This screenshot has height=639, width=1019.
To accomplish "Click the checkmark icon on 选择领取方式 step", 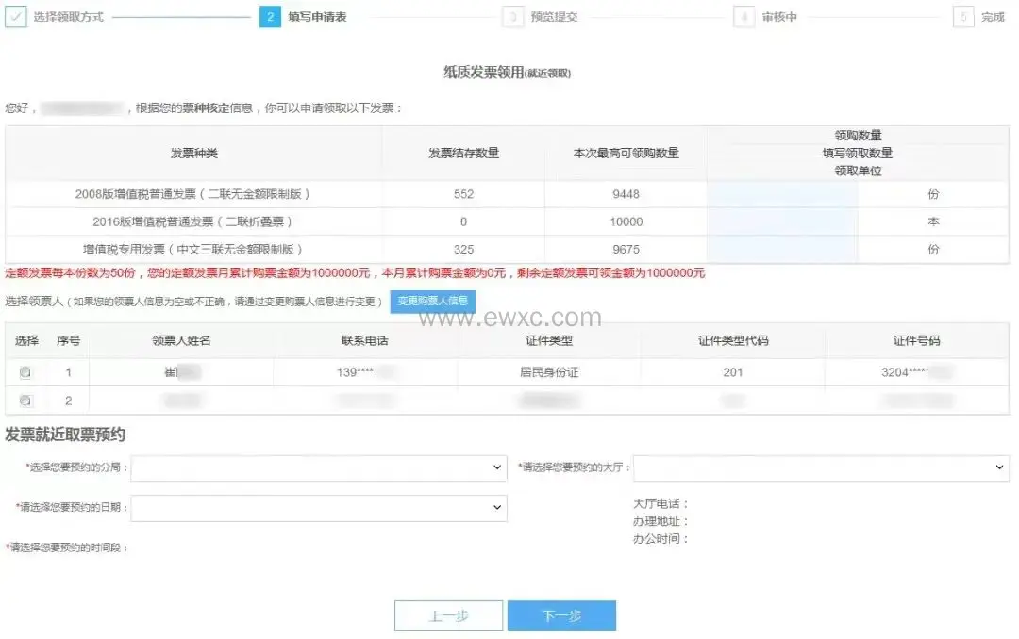I will pyautogui.click(x=18, y=16).
